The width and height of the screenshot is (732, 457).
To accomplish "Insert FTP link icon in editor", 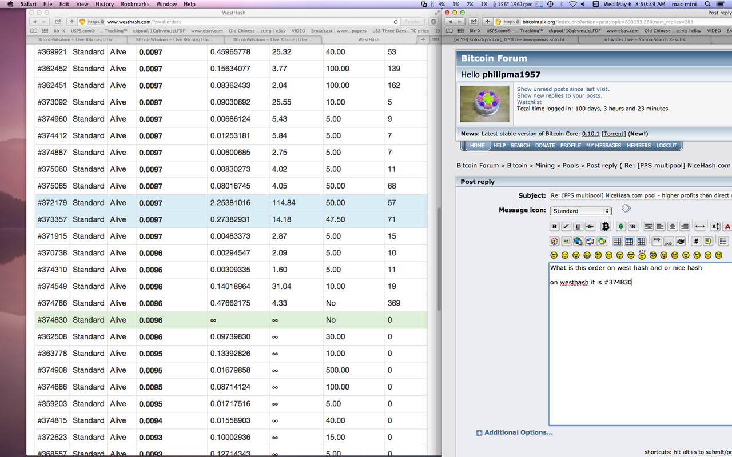I will pos(602,241).
